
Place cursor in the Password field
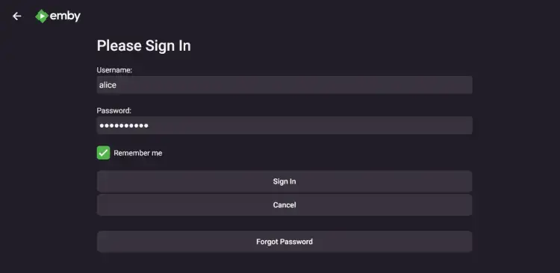[284, 125]
